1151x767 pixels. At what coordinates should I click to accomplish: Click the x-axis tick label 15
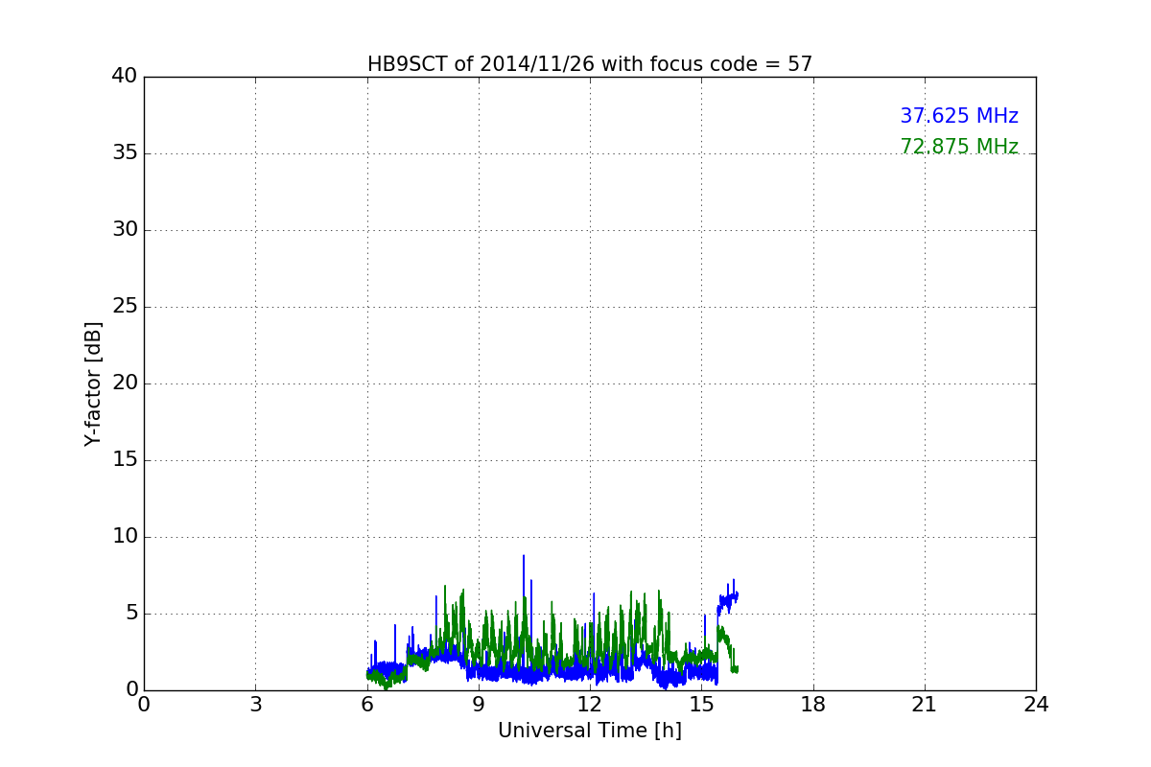click(701, 705)
